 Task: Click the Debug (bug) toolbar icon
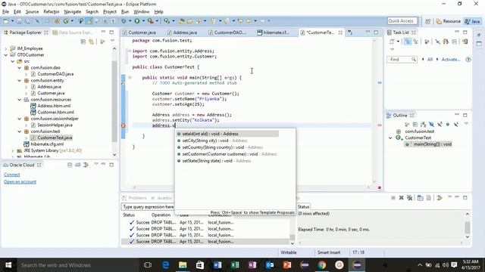pyautogui.click(x=124, y=21)
